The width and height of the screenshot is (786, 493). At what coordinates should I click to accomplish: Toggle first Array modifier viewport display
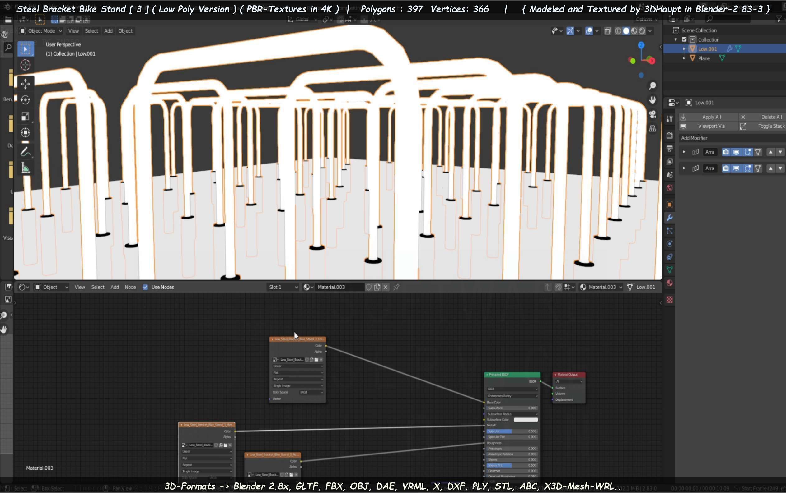[736, 152]
